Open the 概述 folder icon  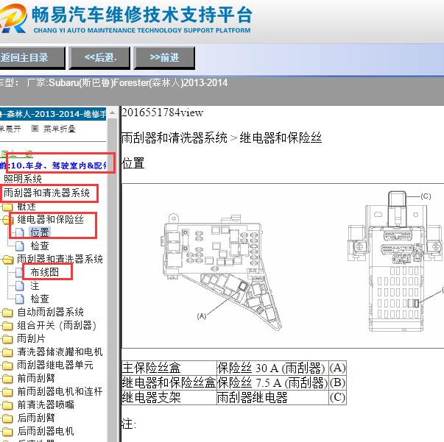[x=7, y=207]
